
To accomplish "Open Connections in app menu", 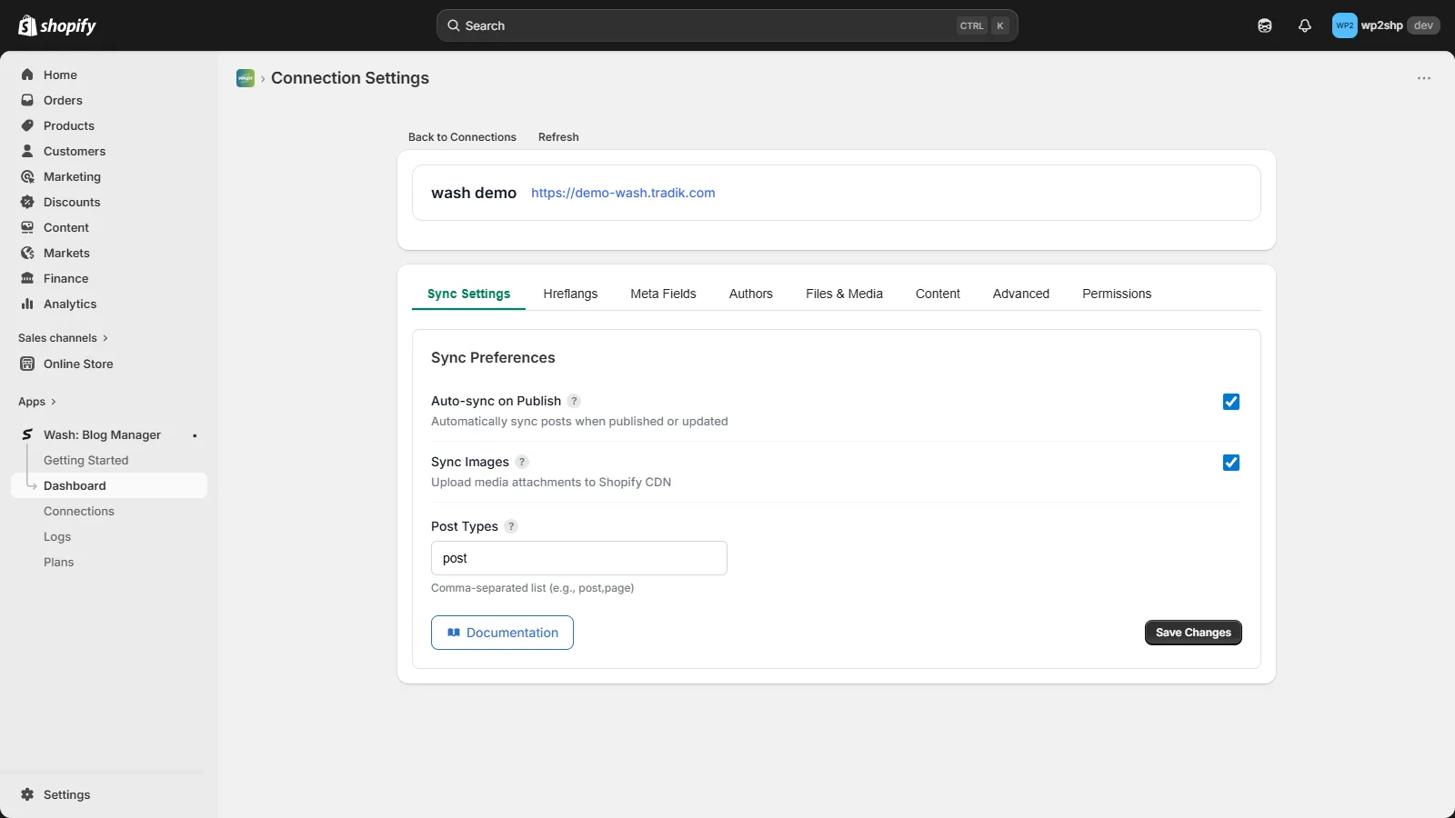I will 79,512.
